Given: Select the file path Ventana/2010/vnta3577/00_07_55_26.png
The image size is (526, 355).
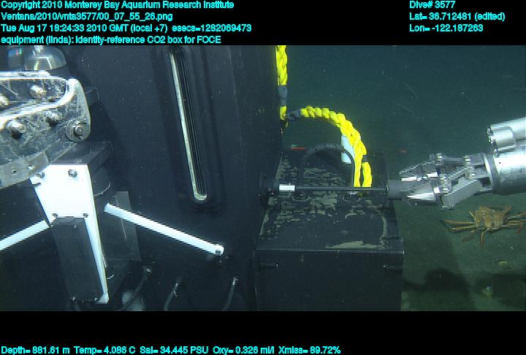Looking at the screenshot, I should (87, 17).
